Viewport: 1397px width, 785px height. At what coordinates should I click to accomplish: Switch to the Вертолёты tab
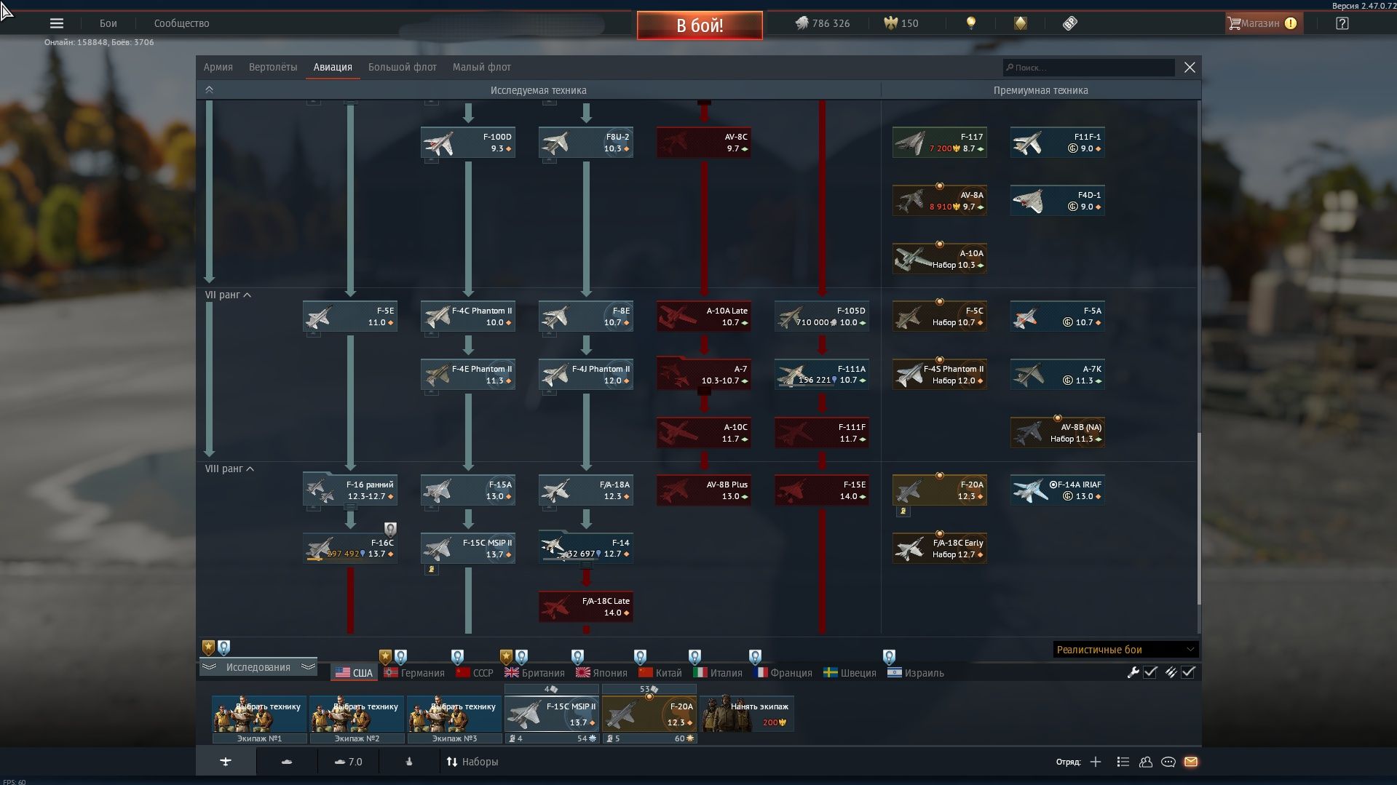tap(273, 67)
